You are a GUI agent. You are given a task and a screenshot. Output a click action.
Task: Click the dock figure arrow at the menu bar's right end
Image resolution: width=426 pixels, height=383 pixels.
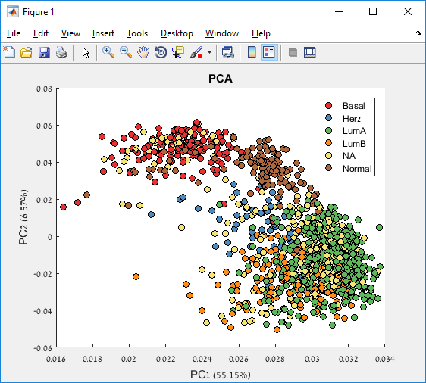tap(418, 33)
